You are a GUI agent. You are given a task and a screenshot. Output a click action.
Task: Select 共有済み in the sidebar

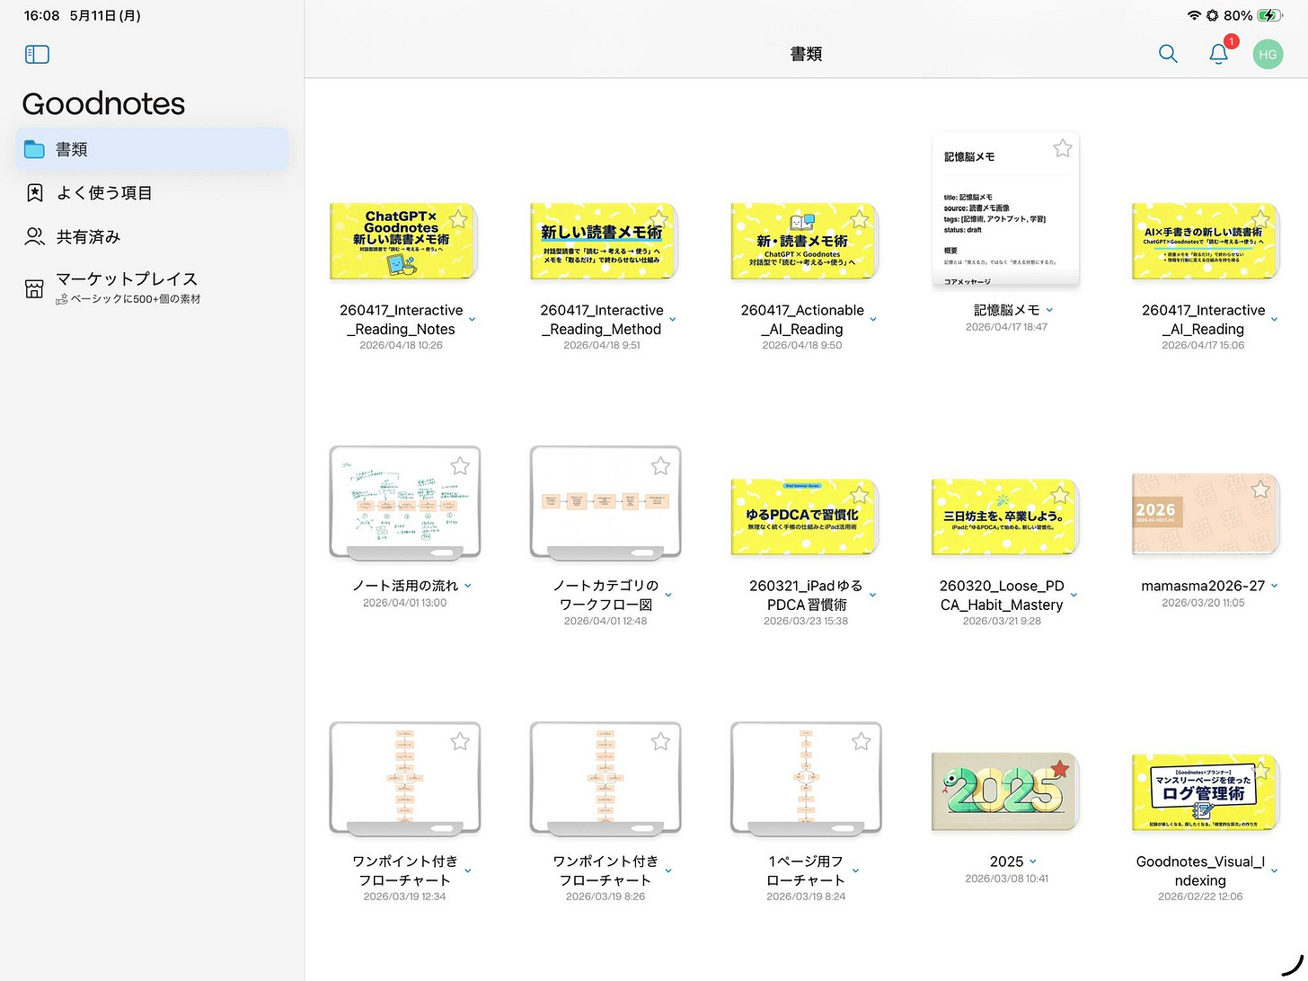click(152, 236)
